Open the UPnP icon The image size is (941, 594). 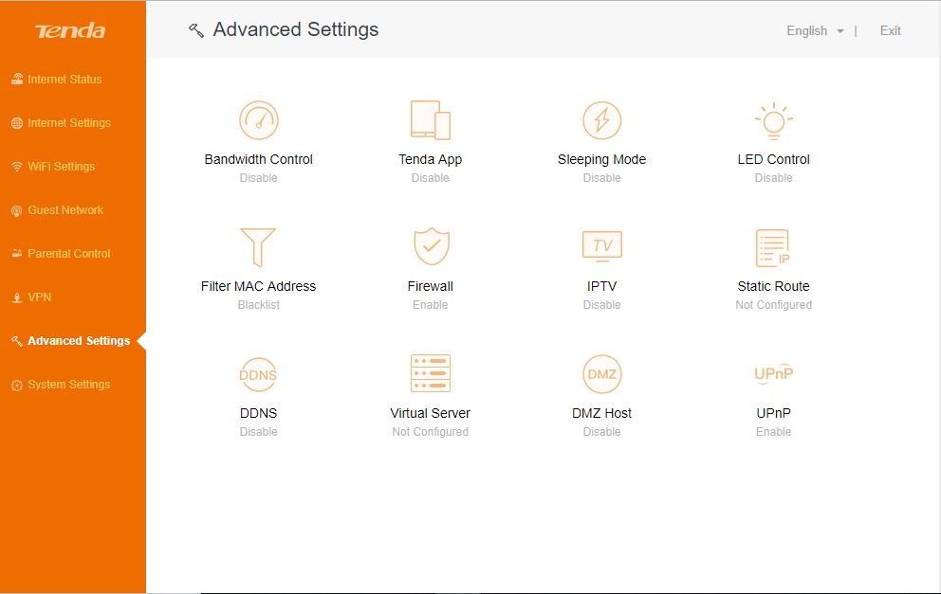(x=773, y=374)
